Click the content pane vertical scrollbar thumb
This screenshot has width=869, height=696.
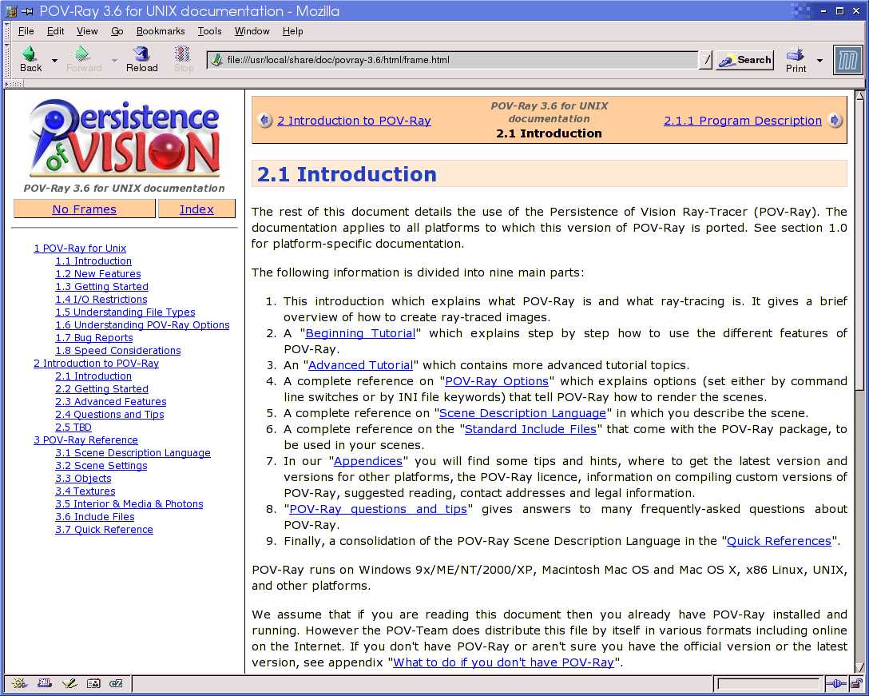click(x=859, y=245)
